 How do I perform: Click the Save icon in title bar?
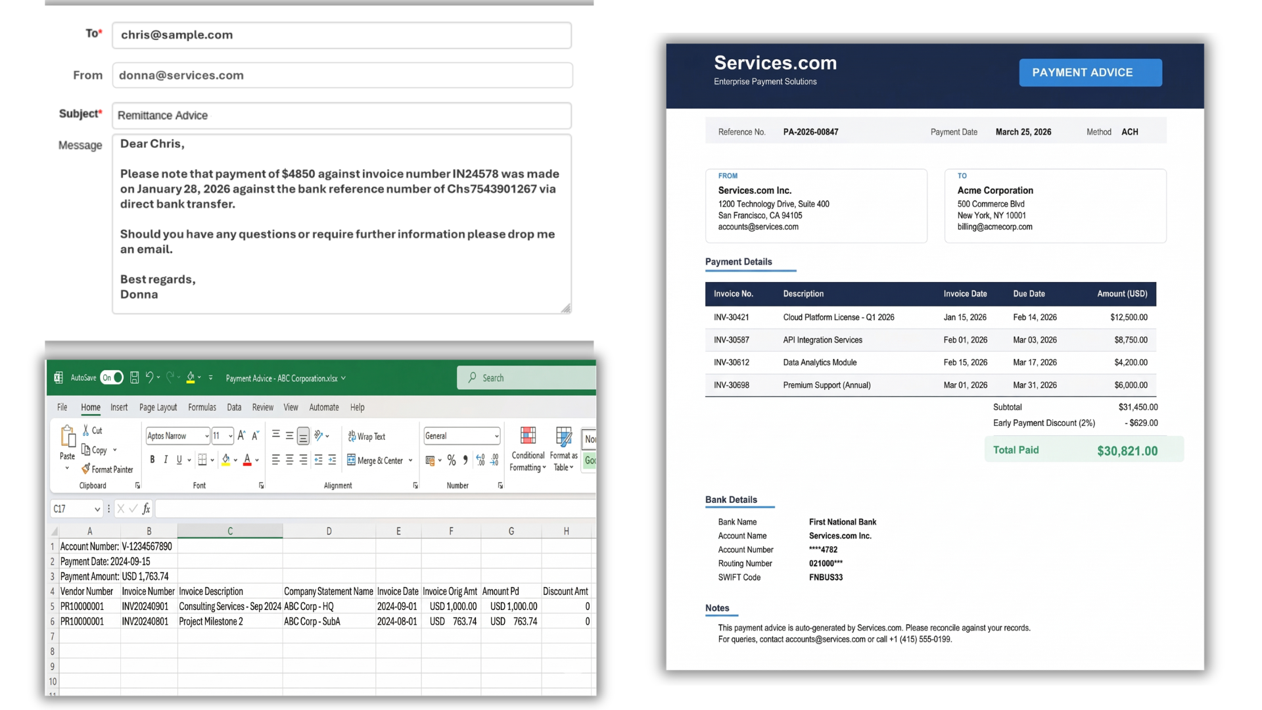click(134, 377)
